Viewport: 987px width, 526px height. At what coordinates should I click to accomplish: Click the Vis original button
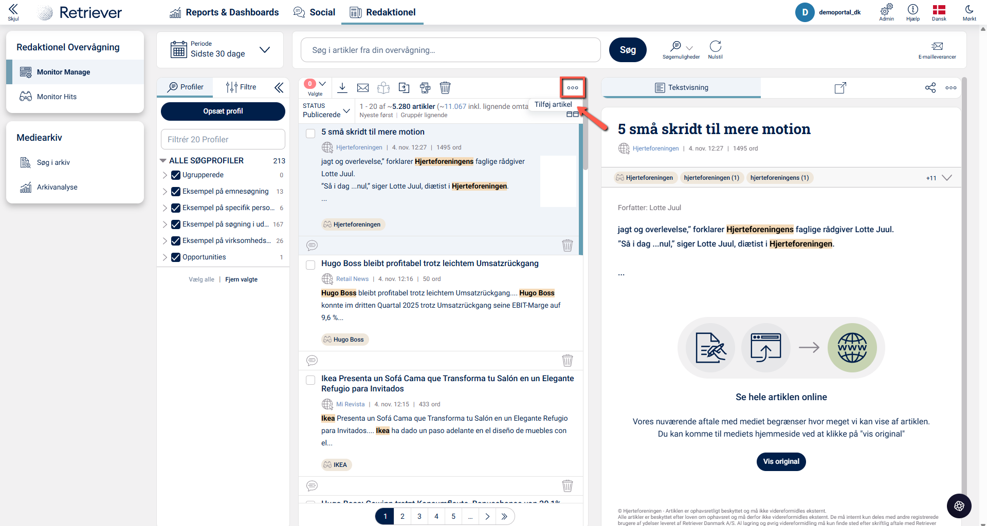(x=781, y=462)
